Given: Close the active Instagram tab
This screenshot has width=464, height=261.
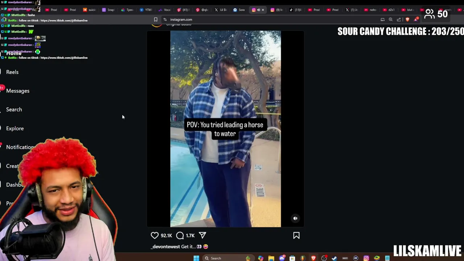Looking at the screenshot, I should (263, 10).
